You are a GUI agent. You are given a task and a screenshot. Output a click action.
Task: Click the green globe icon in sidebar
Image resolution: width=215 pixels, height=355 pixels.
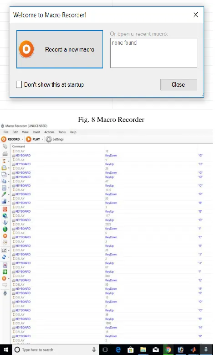coord(5,229)
